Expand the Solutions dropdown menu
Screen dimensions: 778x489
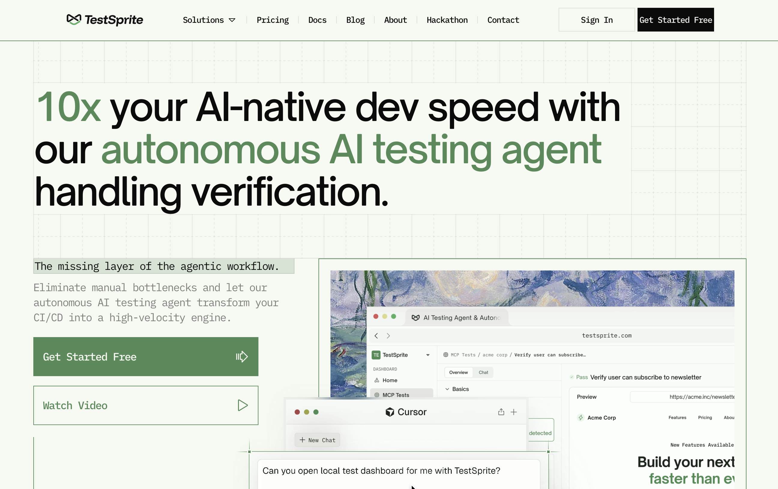[209, 20]
